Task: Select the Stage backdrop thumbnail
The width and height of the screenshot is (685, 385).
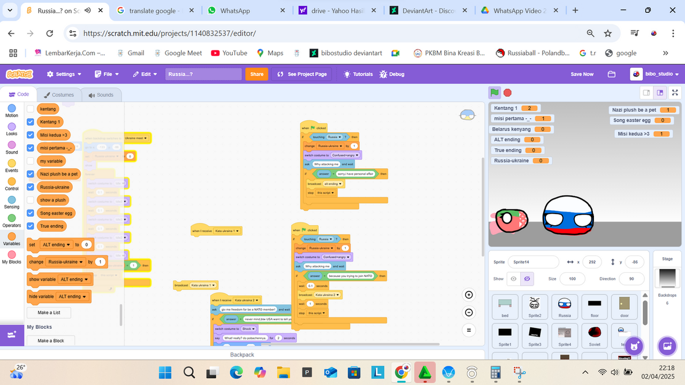Action: 667,279
